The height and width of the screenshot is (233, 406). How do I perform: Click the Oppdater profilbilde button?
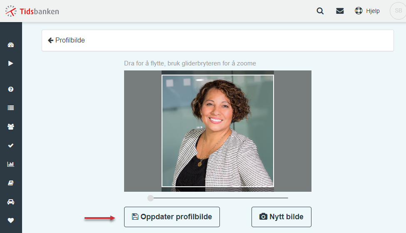click(172, 217)
